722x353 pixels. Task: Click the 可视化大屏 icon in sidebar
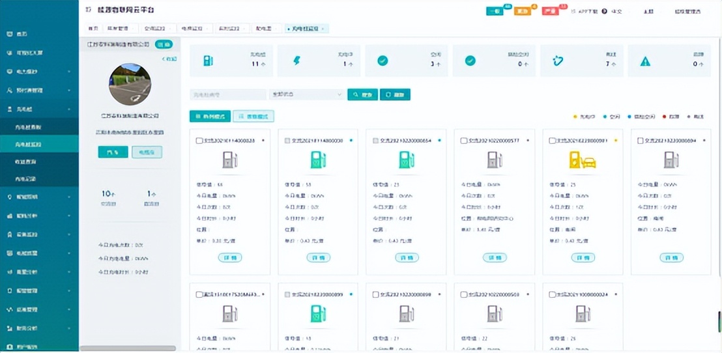pyautogui.click(x=9, y=53)
